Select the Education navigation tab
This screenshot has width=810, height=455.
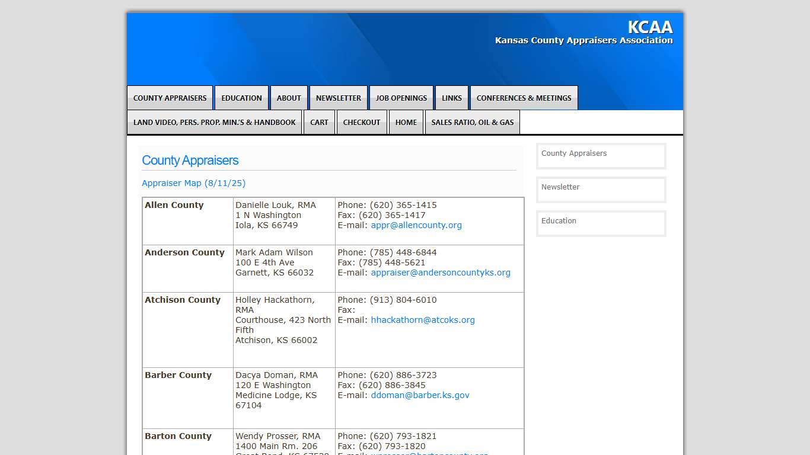(241, 98)
